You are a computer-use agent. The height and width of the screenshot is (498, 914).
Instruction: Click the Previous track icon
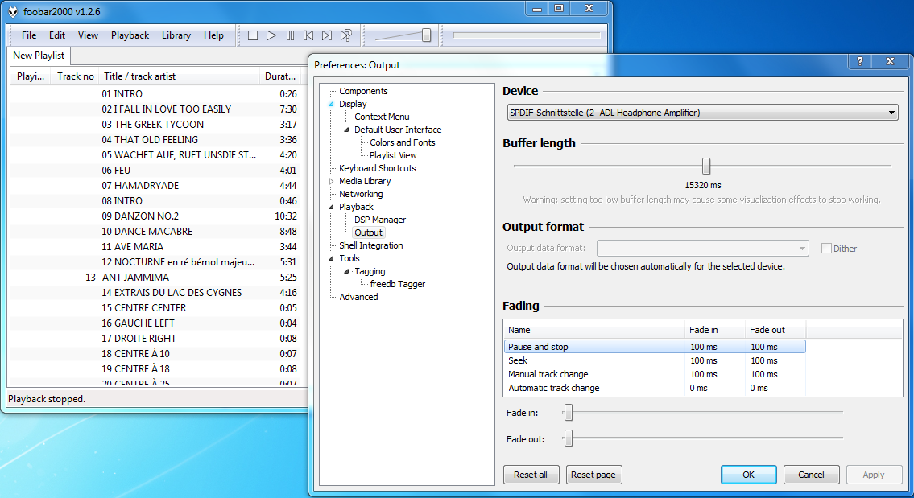(308, 35)
